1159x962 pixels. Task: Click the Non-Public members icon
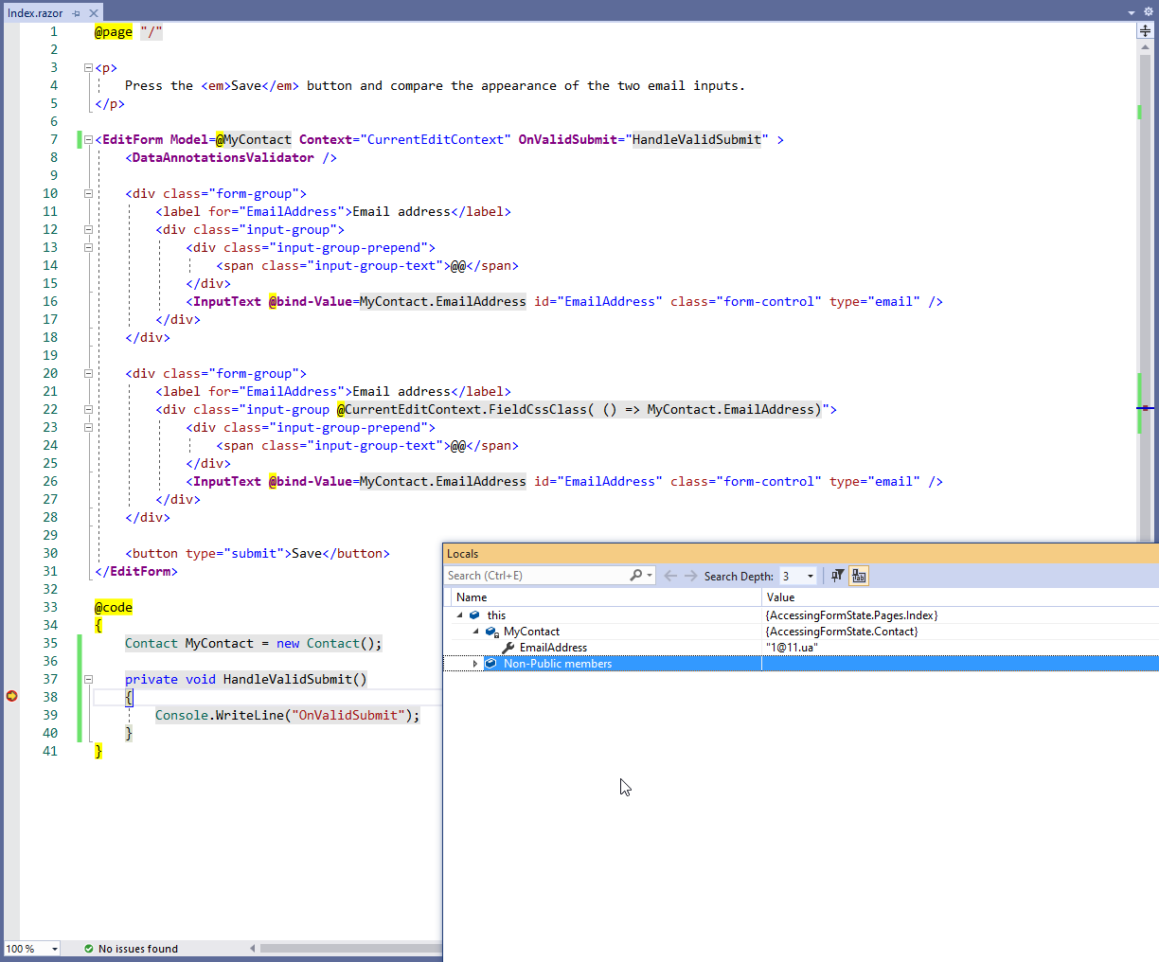tap(490, 664)
